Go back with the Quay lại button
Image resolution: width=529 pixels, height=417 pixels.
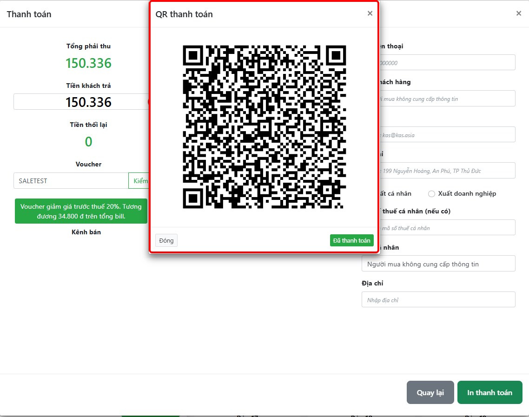pos(430,393)
